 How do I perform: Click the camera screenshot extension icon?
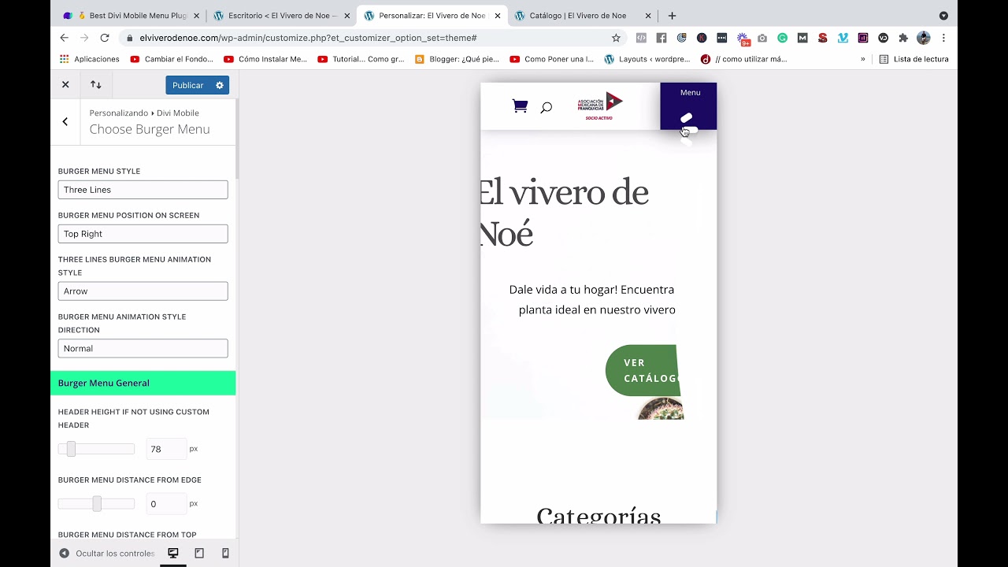(x=762, y=38)
